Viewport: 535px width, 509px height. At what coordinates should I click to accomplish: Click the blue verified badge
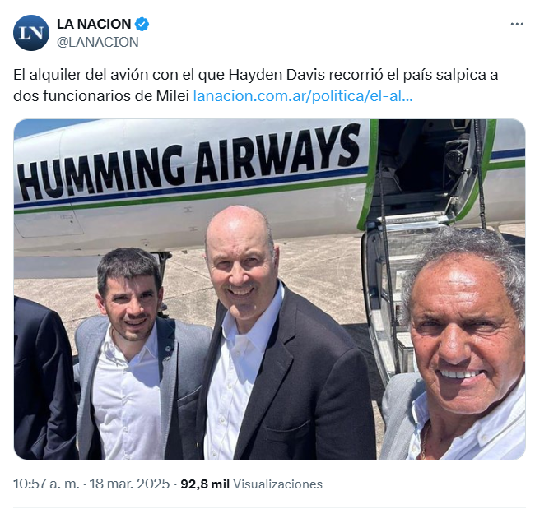point(142,24)
